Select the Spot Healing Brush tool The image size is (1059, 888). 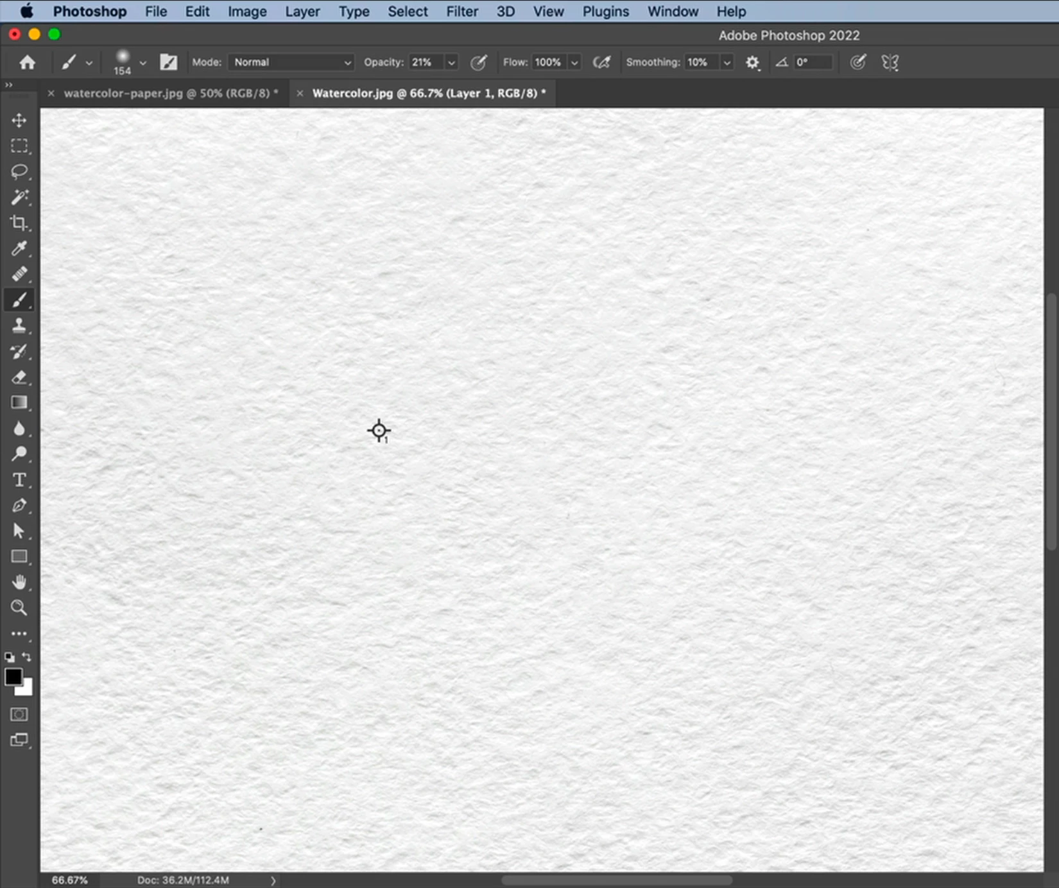point(19,274)
